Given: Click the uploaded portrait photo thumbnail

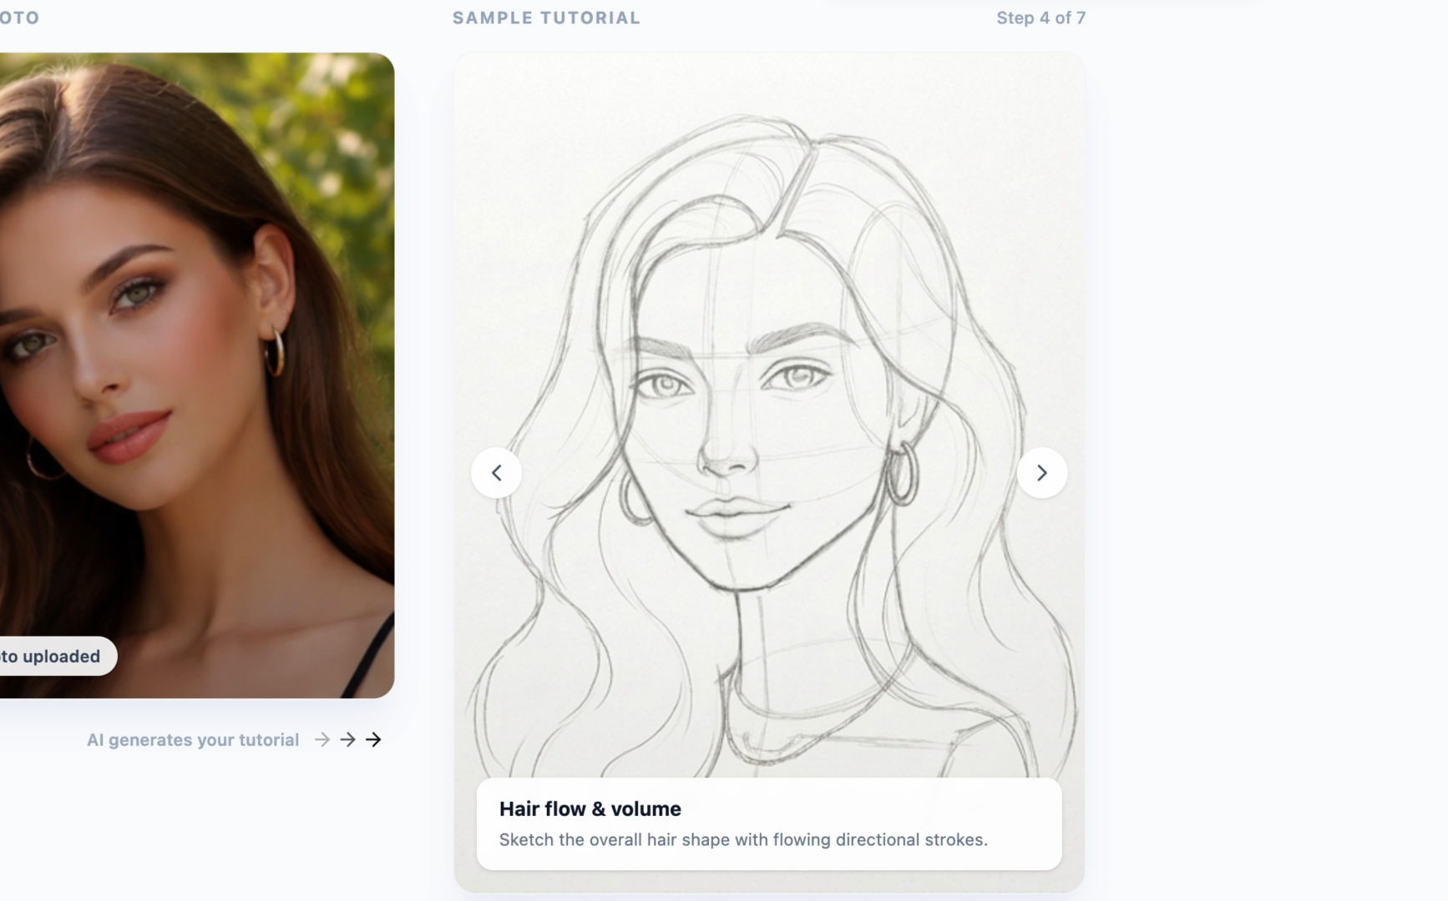Looking at the screenshot, I should (x=196, y=375).
